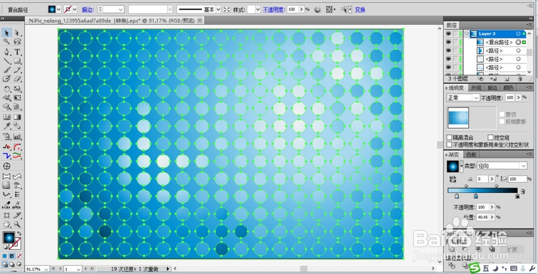Click Layer 3 target circle
Viewport: 538px width, 274px height.
point(518,33)
